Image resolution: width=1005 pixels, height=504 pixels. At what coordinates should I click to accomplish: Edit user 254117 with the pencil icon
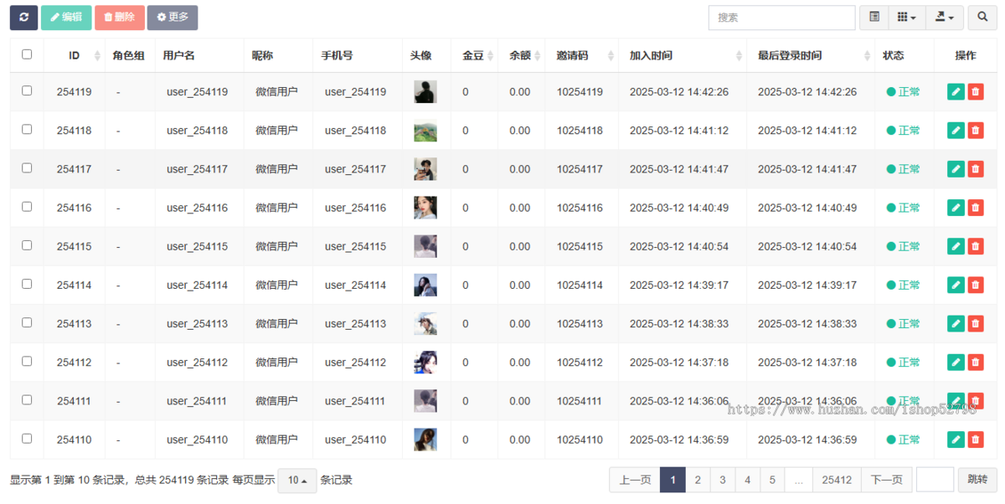pos(956,169)
